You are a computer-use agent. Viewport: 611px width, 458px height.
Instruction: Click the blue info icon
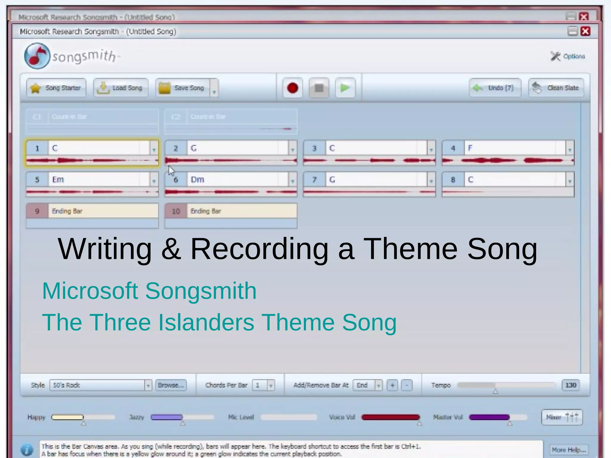(27, 450)
